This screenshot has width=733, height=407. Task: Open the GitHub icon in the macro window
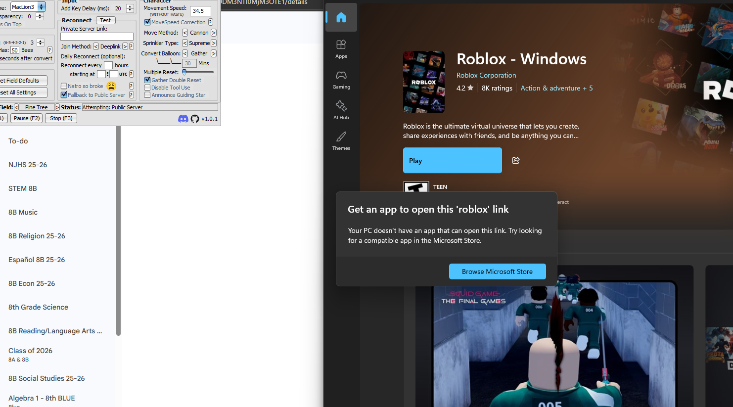(x=195, y=119)
